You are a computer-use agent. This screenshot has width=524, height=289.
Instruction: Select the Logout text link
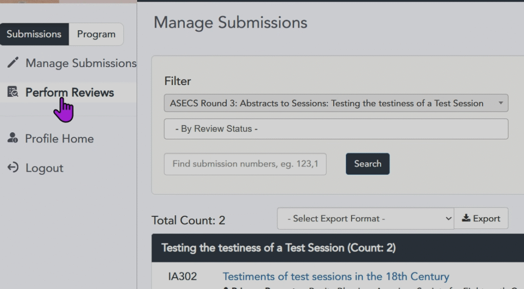click(x=45, y=168)
